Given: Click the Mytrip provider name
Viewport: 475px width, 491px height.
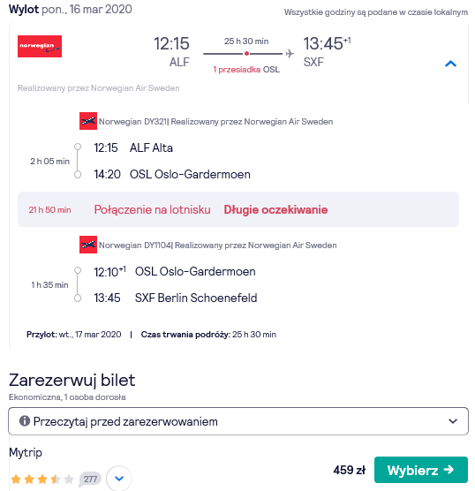Looking at the screenshot, I should (x=26, y=452).
